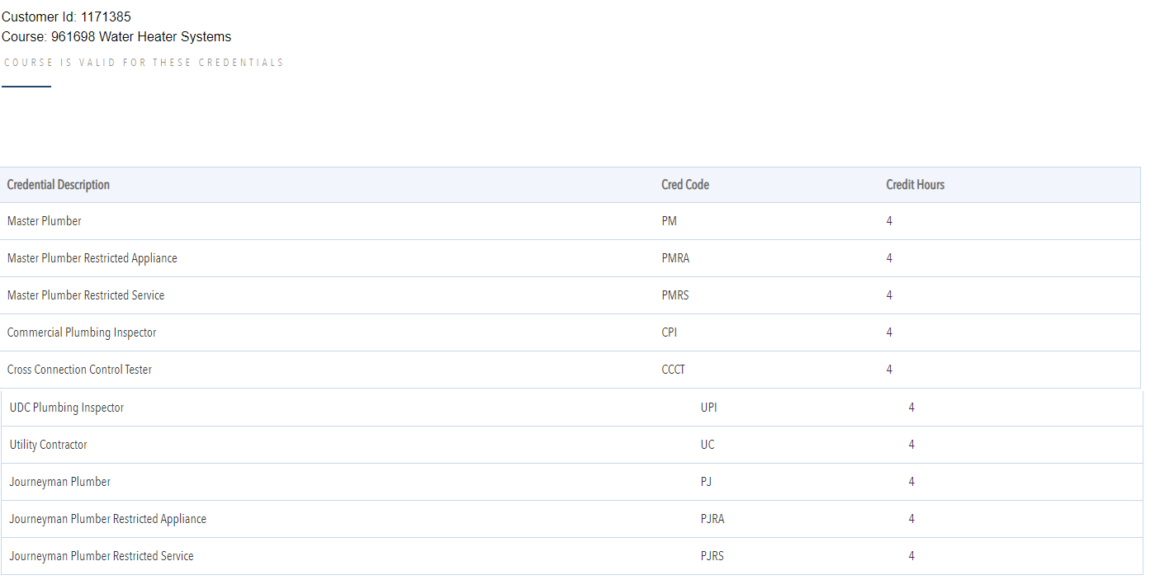The image size is (1155, 580).
Task: Click credit hours value for Master Plumber
Action: tap(889, 221)
